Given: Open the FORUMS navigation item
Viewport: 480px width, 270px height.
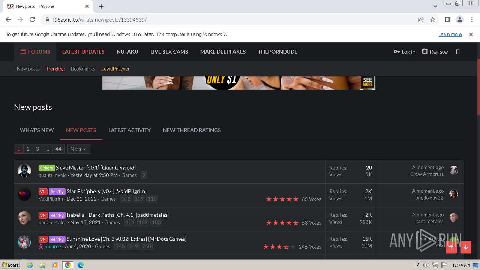Looking at the screenshot, I should tap(35, 52).
